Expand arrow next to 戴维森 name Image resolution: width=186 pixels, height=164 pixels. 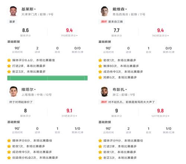[126, 9]
